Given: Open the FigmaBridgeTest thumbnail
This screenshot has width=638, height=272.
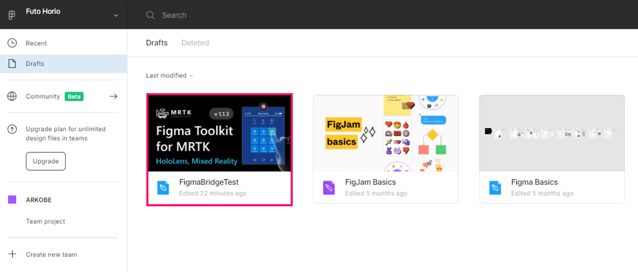Looking at the screenshot, I should (220, 133).
